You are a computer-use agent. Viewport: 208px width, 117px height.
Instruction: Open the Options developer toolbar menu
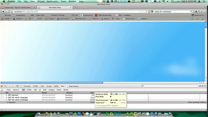pyautogui.click(x=144, y=19)
